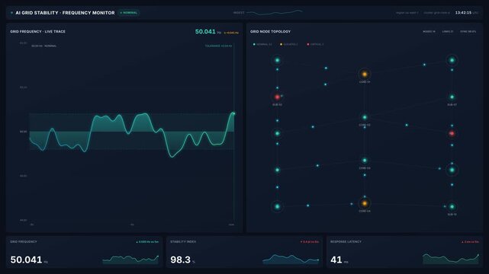The width and height of the screenshot is (489, 274).
Task: Select the amber CORE-04 node
Action: [x=364, y=203]
